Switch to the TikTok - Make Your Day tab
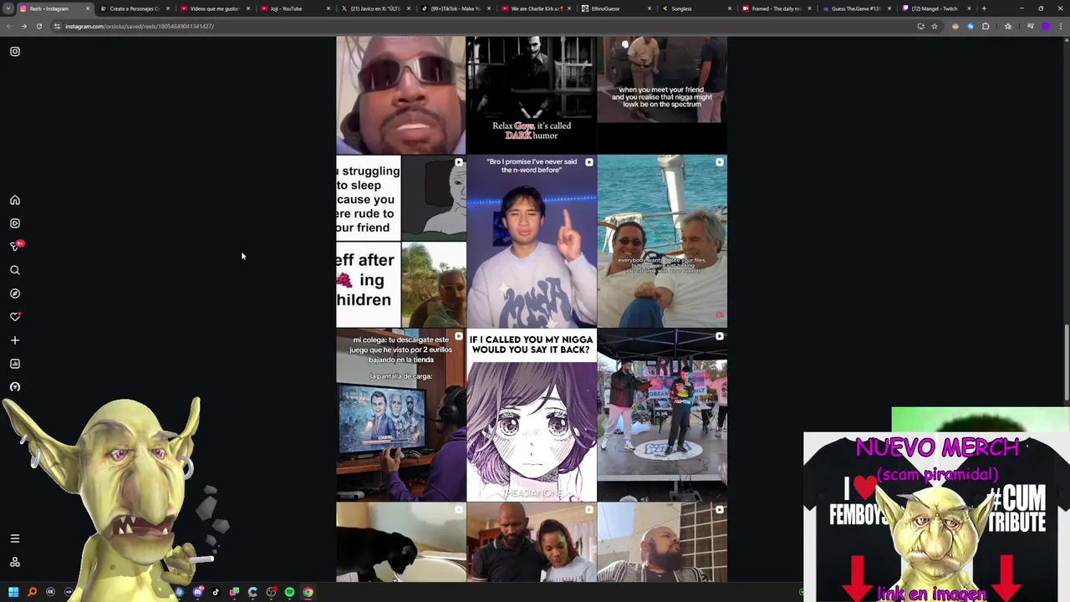The height and width of the screenshot is (602, 1070). click(x=455, y=8)
